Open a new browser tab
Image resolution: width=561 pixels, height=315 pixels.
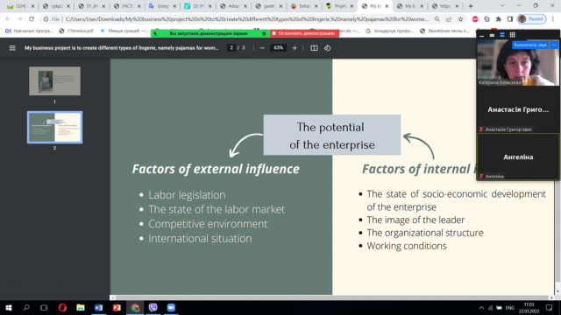click(x=471, y=6)
